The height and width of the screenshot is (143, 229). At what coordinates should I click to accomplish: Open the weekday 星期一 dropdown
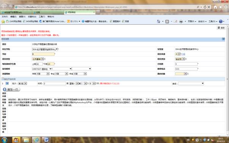74,83
